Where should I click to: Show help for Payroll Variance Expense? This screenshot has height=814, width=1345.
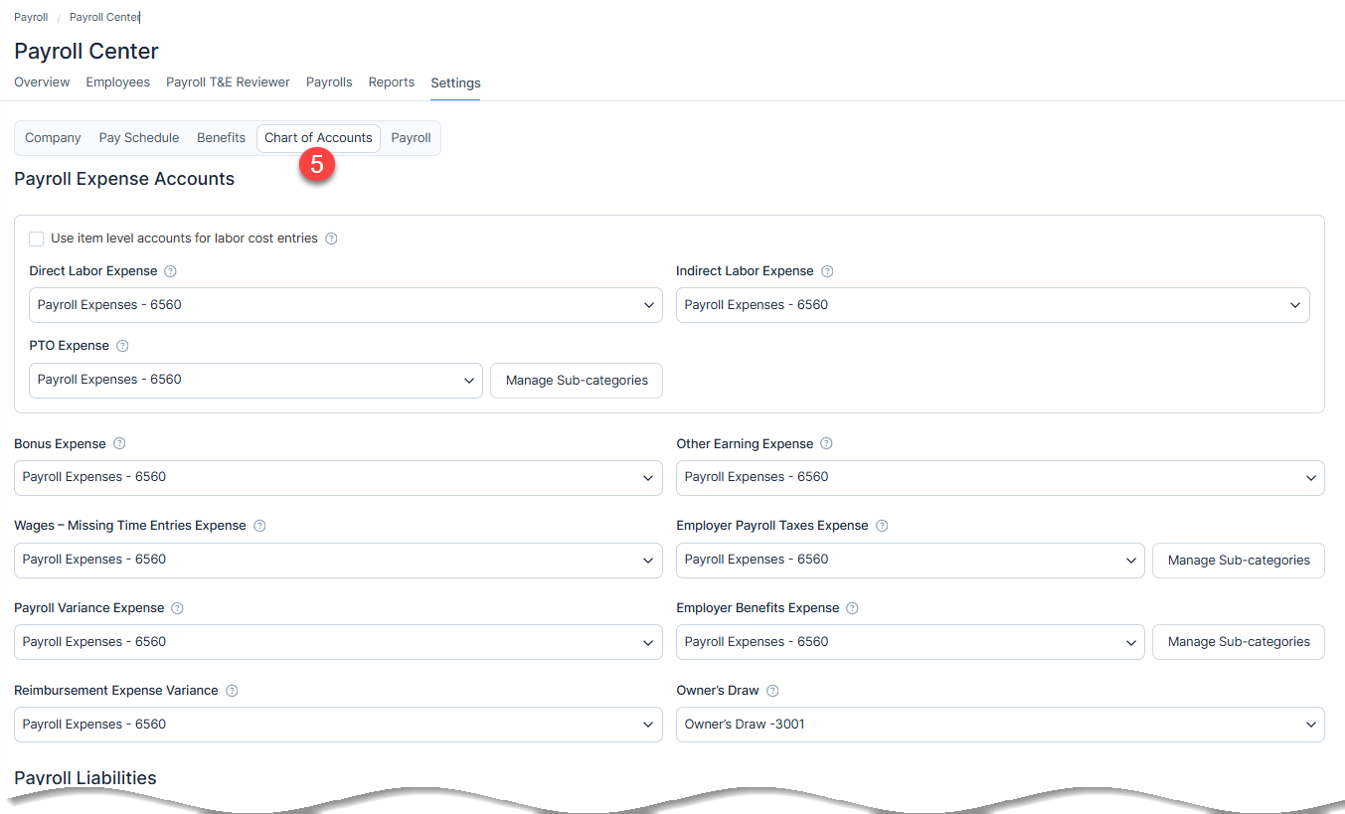(177, 608)
